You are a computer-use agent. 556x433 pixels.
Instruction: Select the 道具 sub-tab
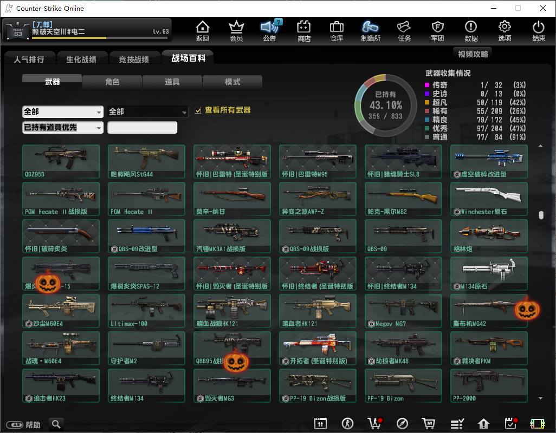[x=172, y=82]
